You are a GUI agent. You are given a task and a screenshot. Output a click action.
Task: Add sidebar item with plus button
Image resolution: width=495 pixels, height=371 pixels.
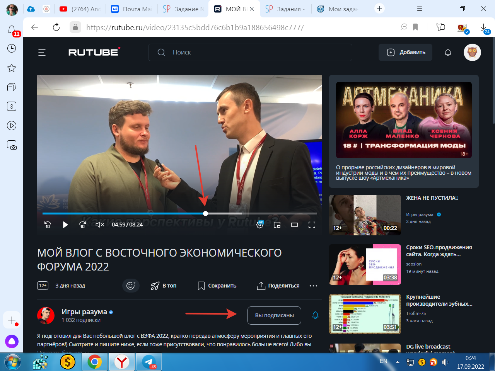(x=12, y=320)
